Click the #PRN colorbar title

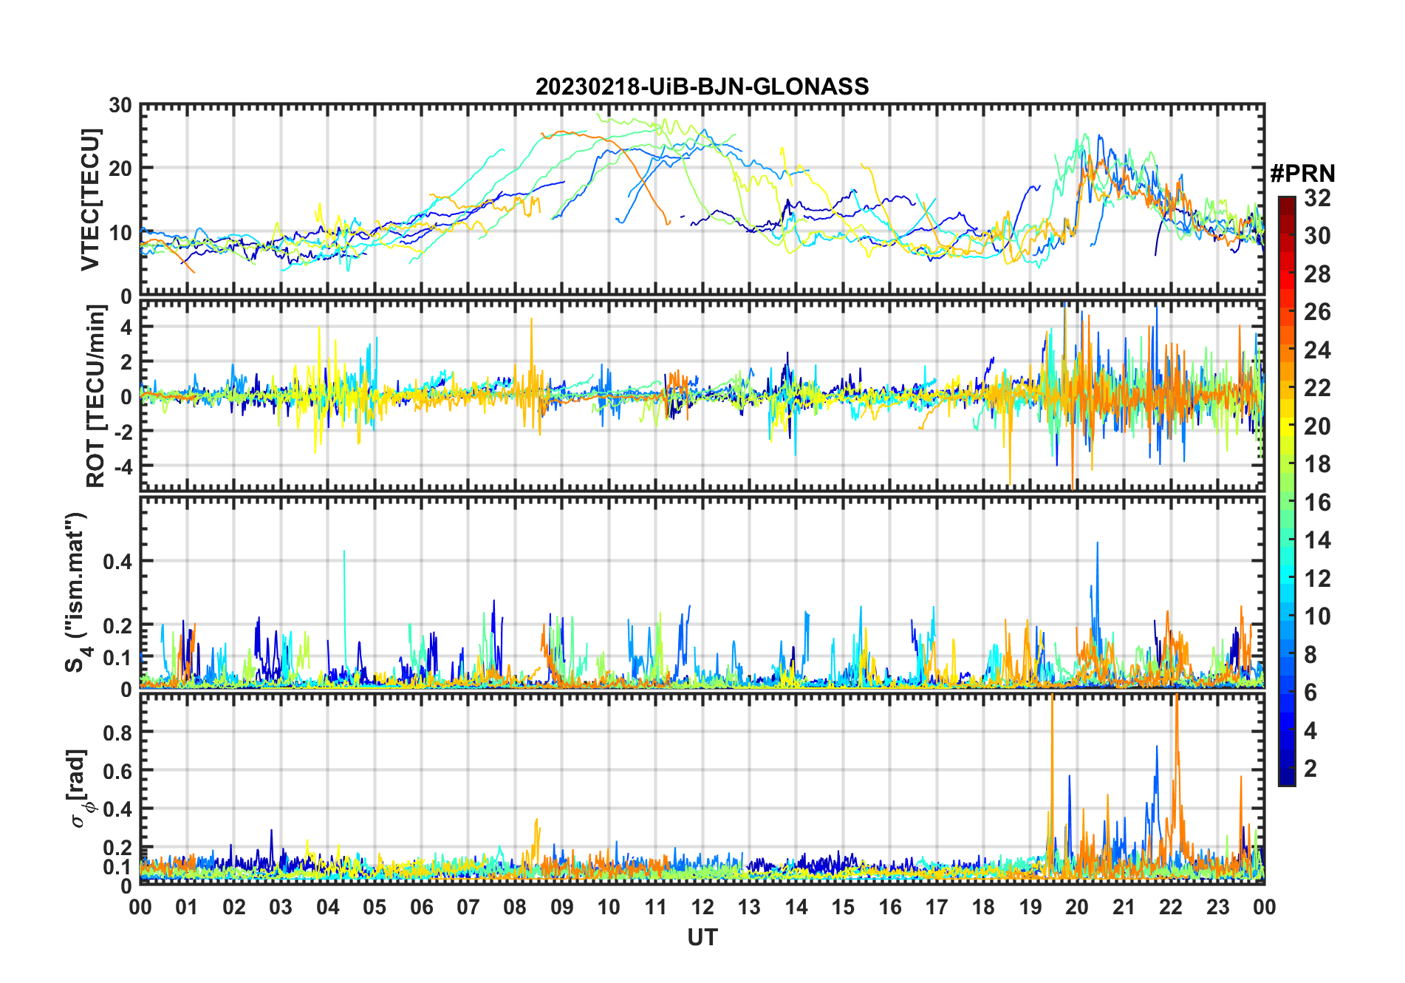tap(1302, 174)
